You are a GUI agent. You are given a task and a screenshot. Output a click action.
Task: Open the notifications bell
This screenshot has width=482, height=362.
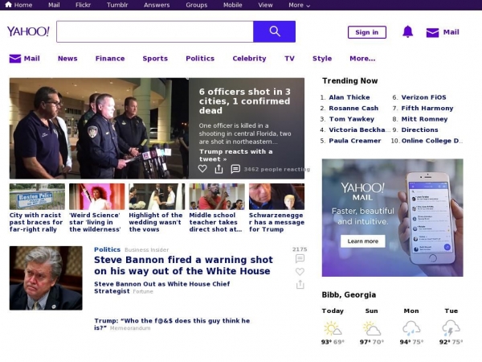(x=407, y=31)
